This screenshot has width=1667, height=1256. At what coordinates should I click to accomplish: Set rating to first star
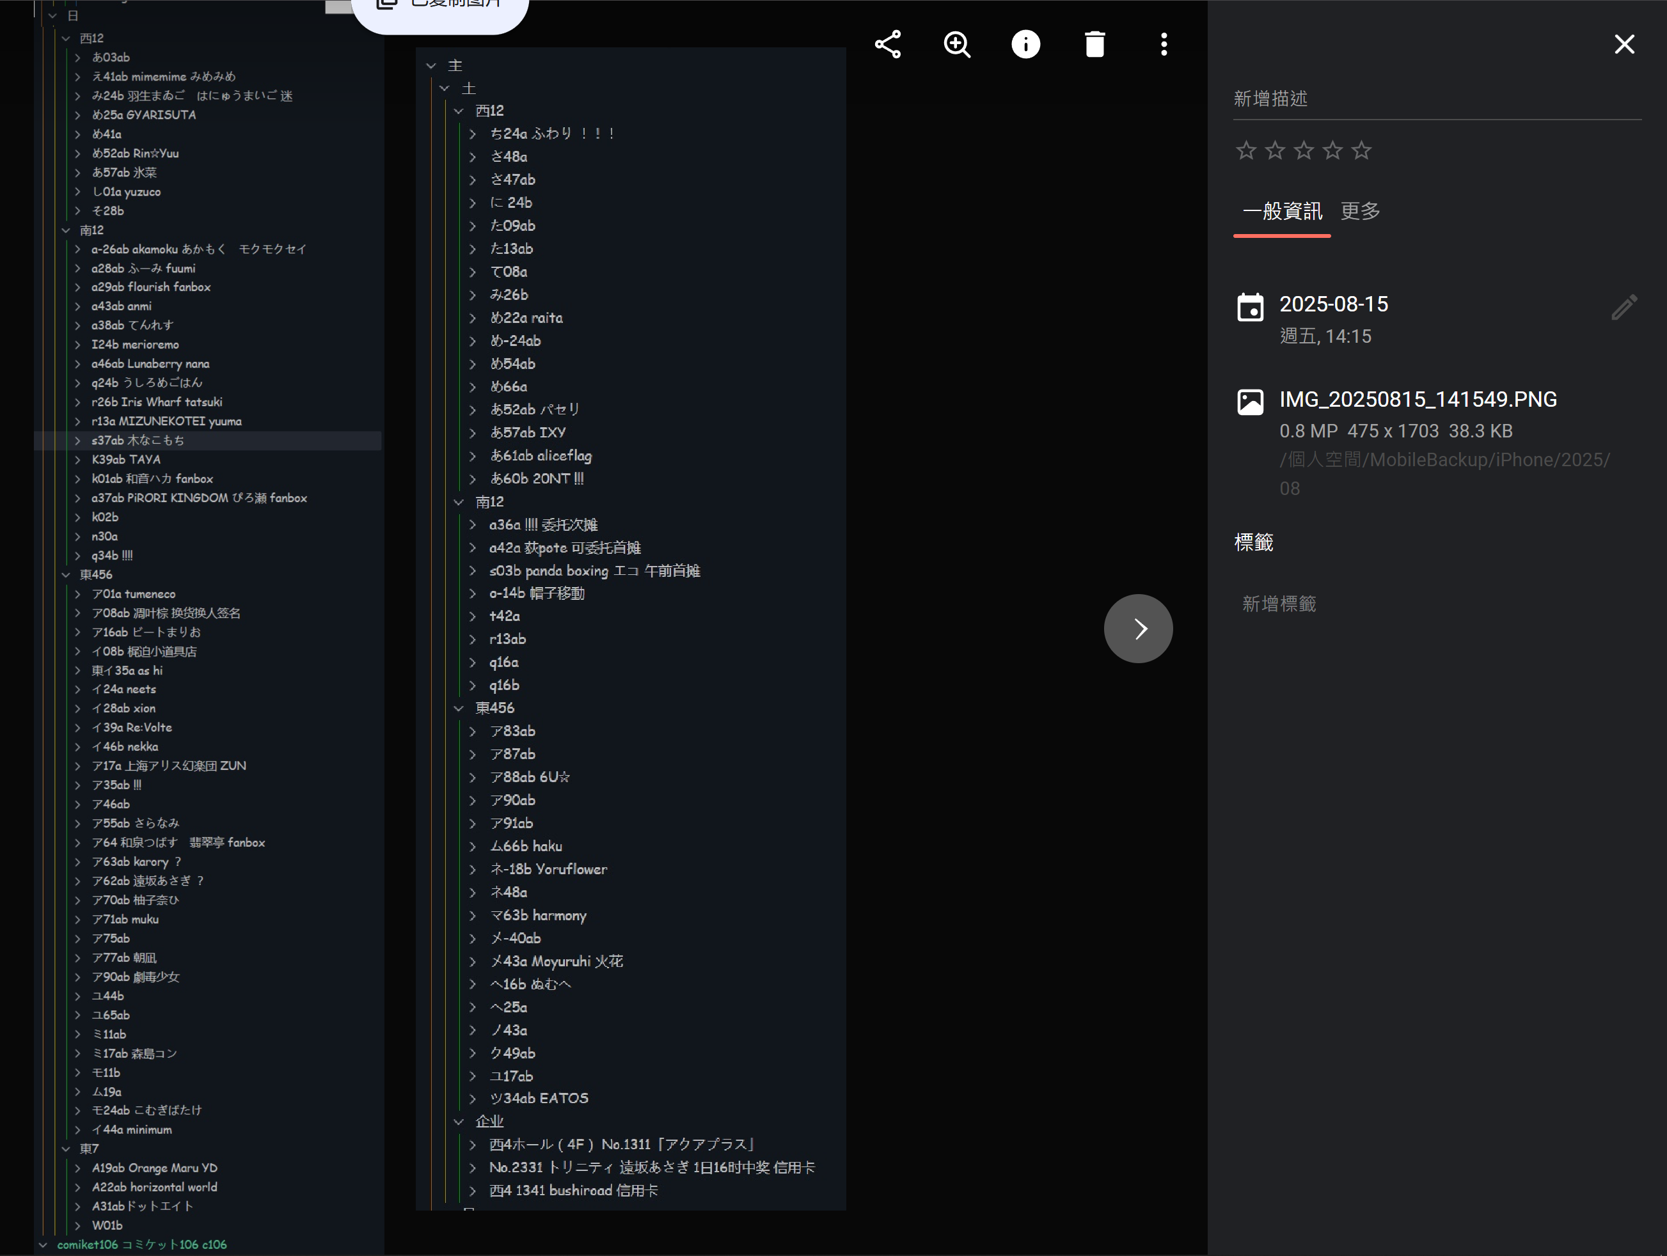point(1245,151)
